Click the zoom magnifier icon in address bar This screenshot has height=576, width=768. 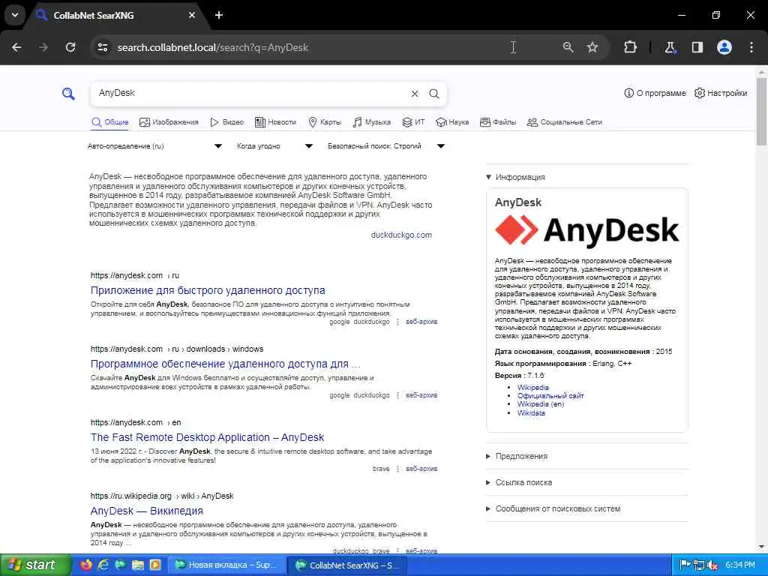coord(568,47)
